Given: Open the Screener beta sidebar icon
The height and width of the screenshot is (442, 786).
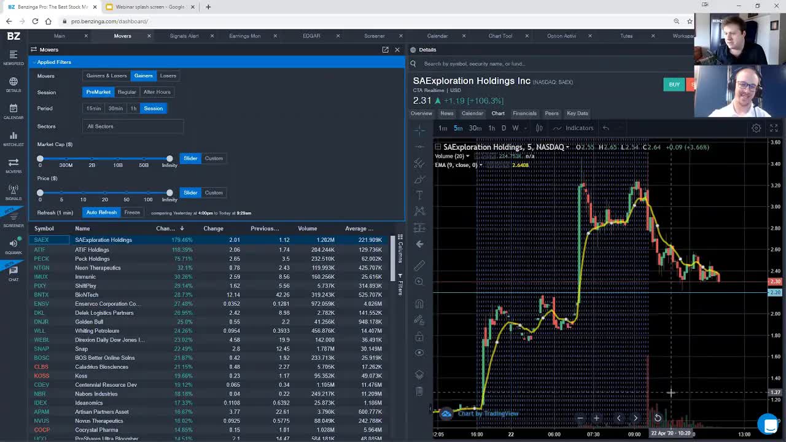Looking at the screenshot, I should [x=14, y=219].
